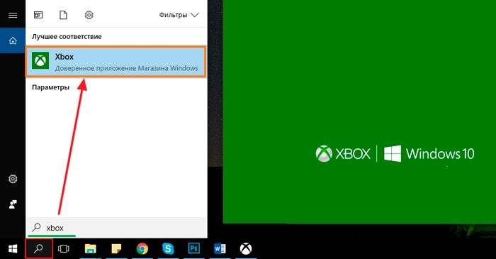Click the green Xbox app icon in results
The height and width of the screenshot is (259, 496).
click(40, 60)
